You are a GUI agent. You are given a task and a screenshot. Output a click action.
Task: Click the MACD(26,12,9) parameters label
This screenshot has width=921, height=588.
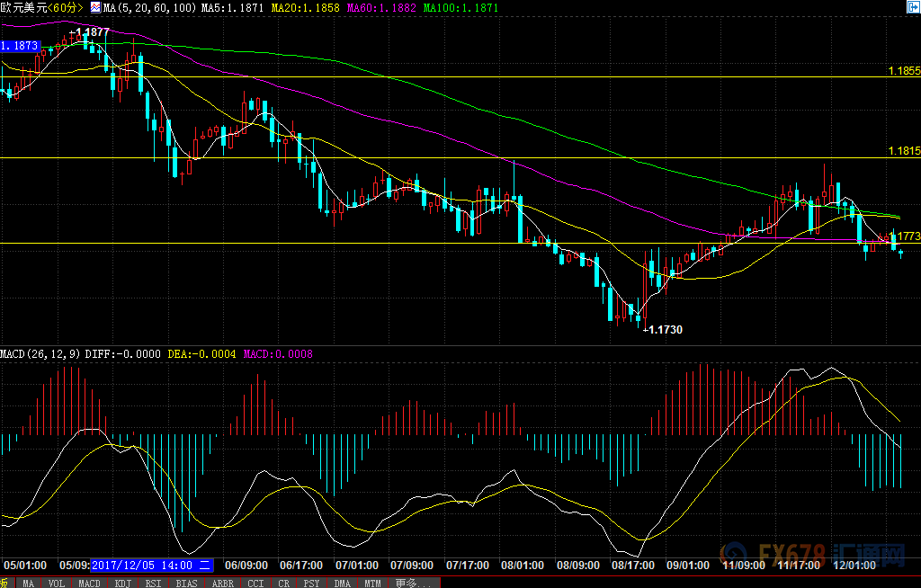[40, 354]
